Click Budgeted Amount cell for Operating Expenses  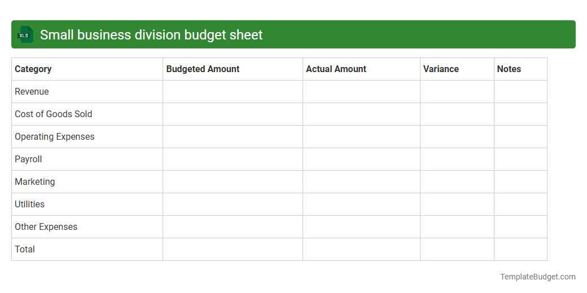point(233,137)
